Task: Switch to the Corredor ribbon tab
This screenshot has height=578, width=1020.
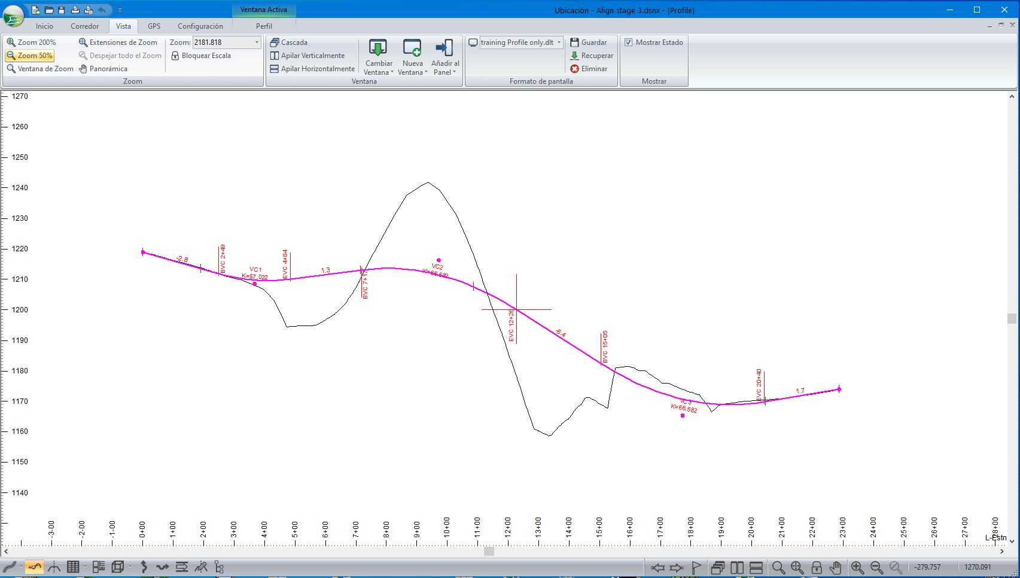Action: pos(84,26)
